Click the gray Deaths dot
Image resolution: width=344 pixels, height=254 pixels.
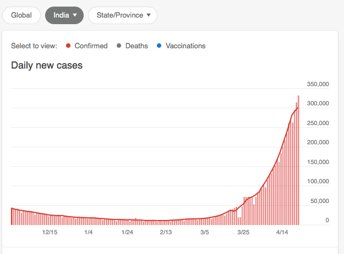click(x=118, y=46)
